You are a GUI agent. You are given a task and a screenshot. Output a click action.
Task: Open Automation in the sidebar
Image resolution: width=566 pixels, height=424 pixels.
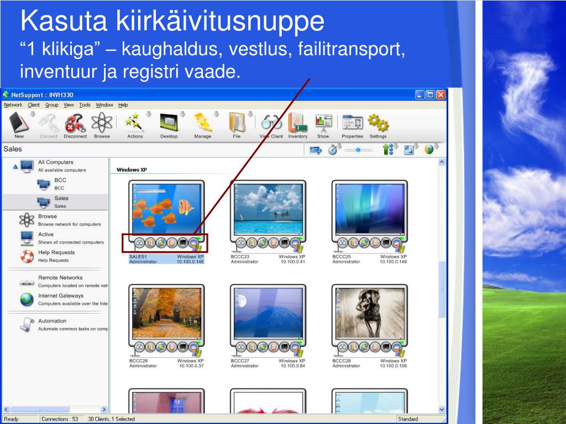point(63,325)
